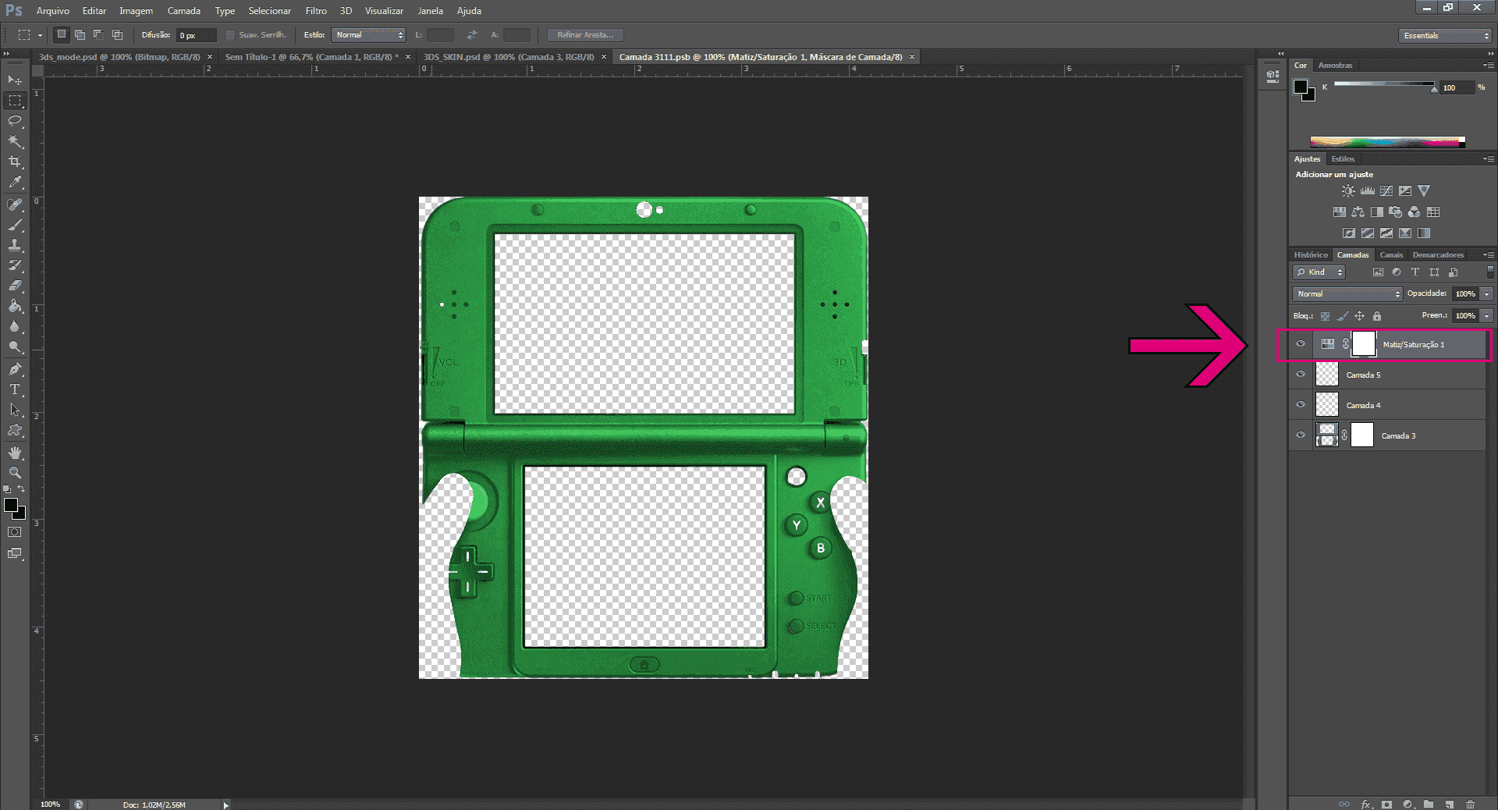Toggle the layer filter on/off switch
The image size is (1498, 810).
[1490, 272]
